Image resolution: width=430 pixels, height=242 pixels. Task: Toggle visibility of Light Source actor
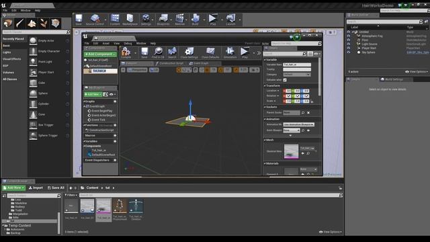point(349,44)
